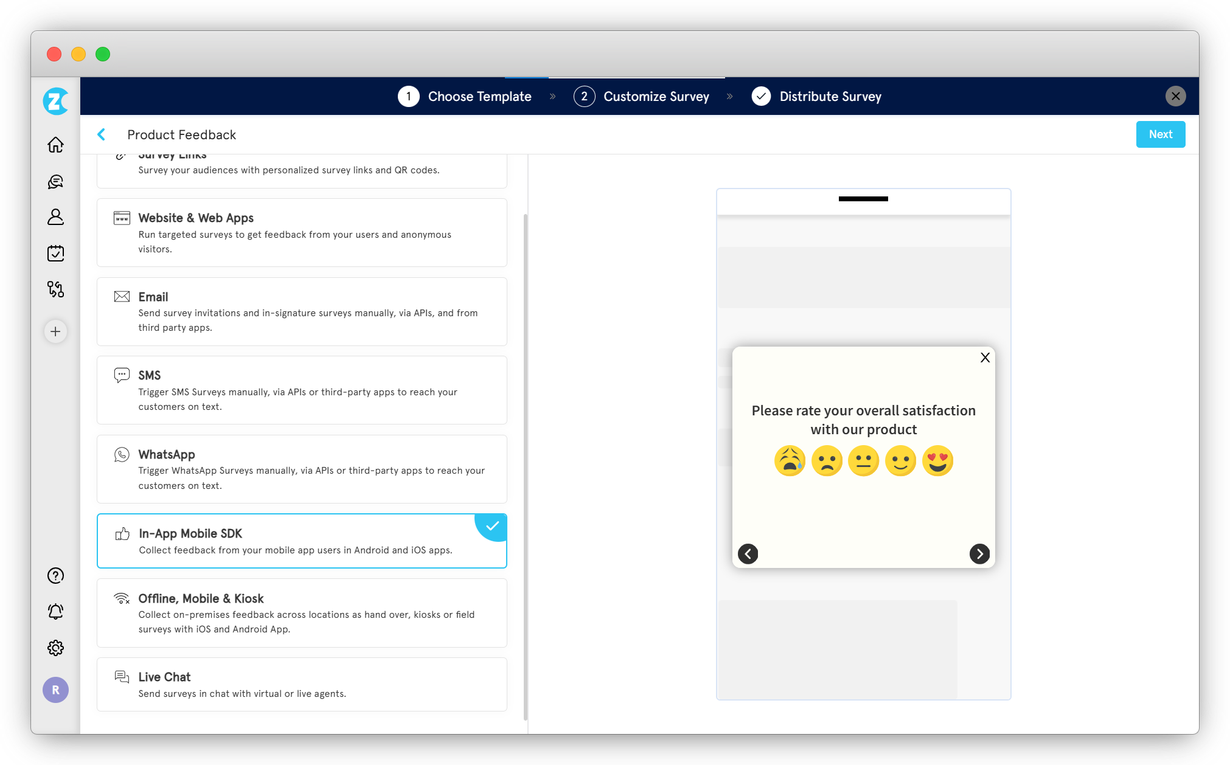Click the SMS speech bubble icon
This screenshot has width=1230, height=765.
(x=122, y=375)
